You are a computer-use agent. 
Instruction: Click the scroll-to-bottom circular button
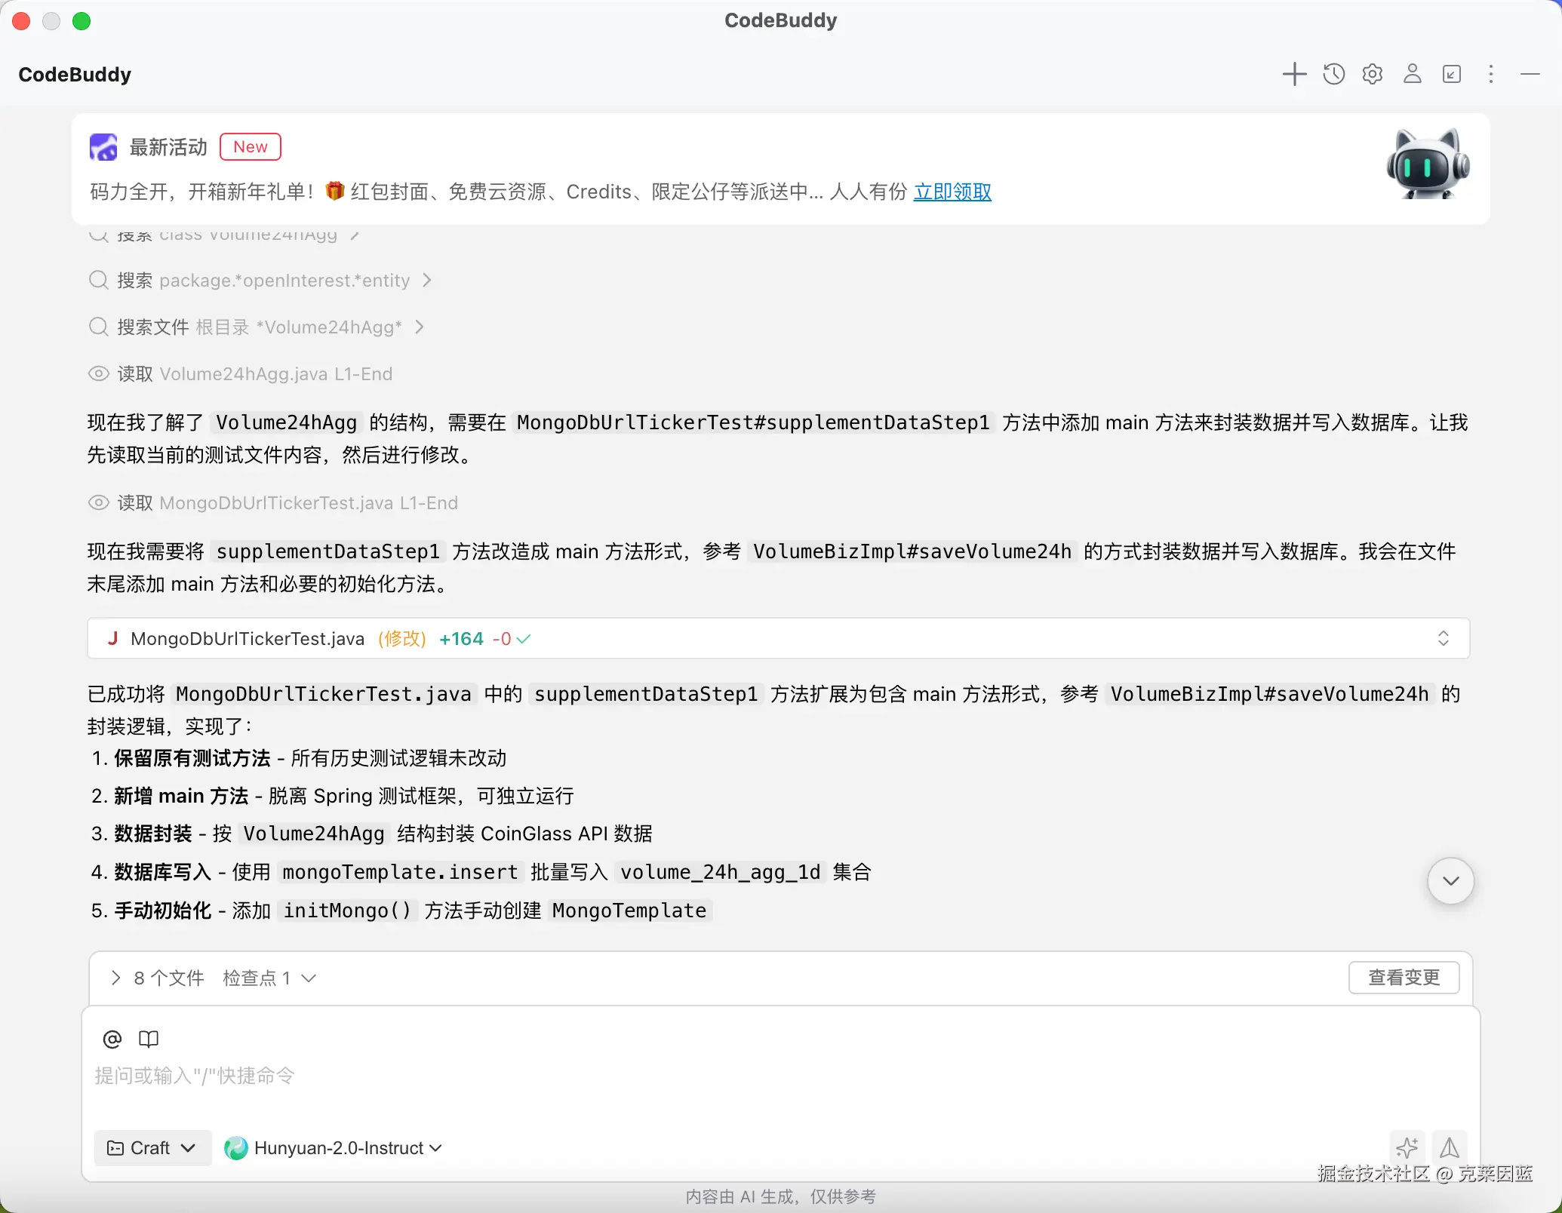pos(1450,880)
